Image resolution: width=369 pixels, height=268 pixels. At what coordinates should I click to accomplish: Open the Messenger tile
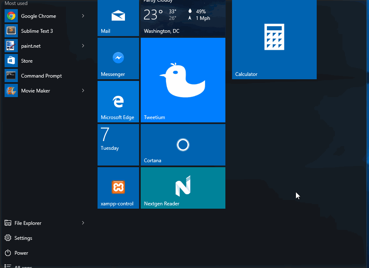pos(118,58)
